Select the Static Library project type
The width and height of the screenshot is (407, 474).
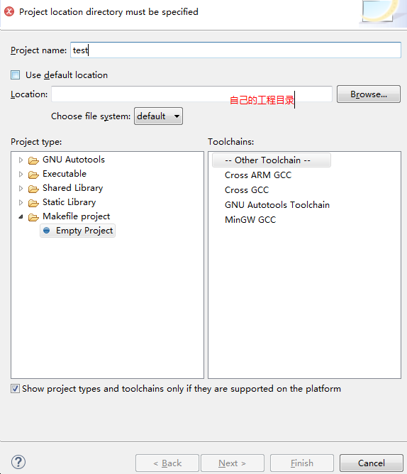click(69, 202)
